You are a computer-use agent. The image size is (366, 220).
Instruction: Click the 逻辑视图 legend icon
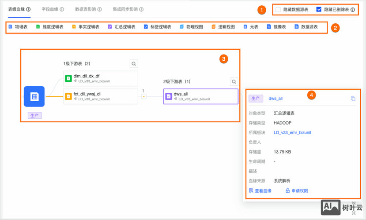click(213, 27)
